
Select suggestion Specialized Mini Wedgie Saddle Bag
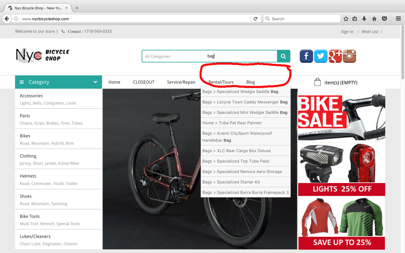(246, 113)
